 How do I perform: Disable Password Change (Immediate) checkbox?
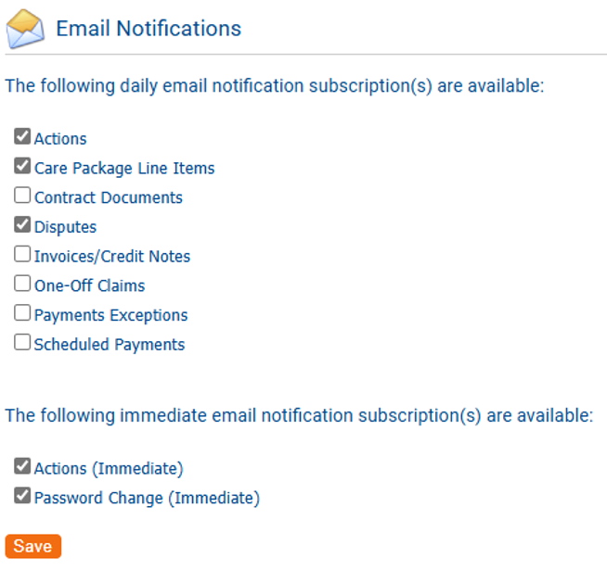click(22, 497)
